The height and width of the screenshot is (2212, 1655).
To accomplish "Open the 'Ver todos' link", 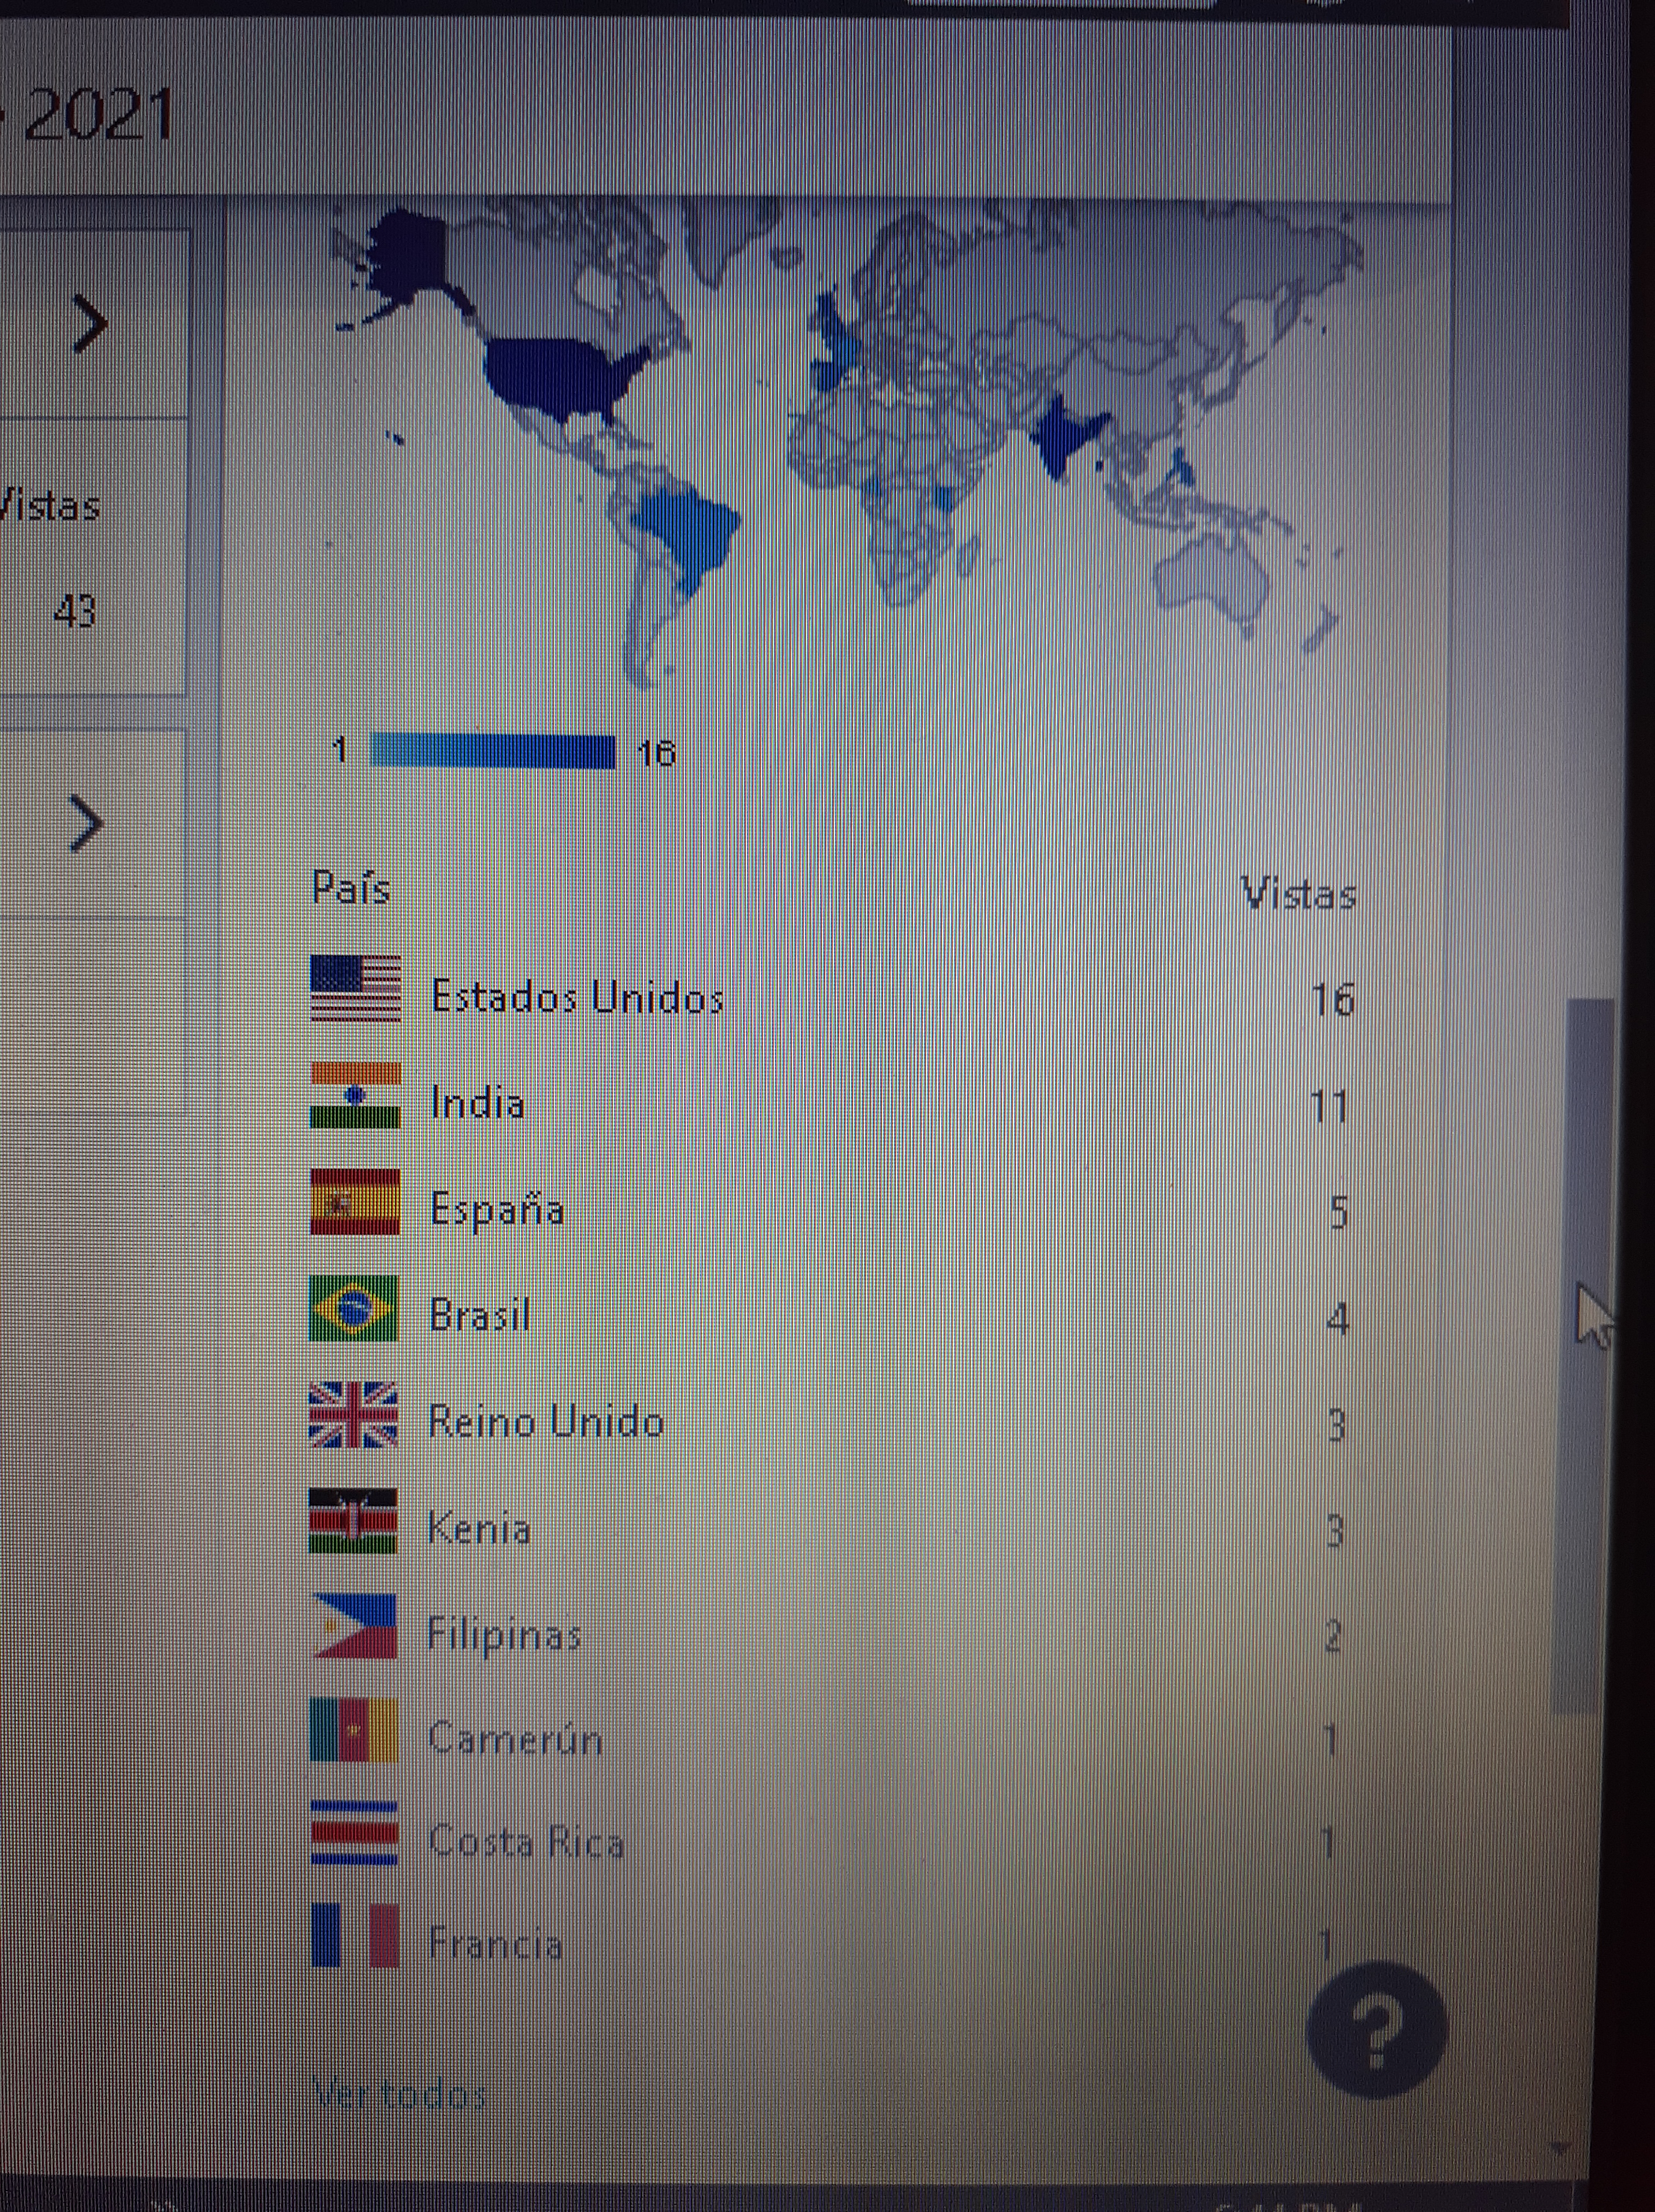I will click(399, 2092).
